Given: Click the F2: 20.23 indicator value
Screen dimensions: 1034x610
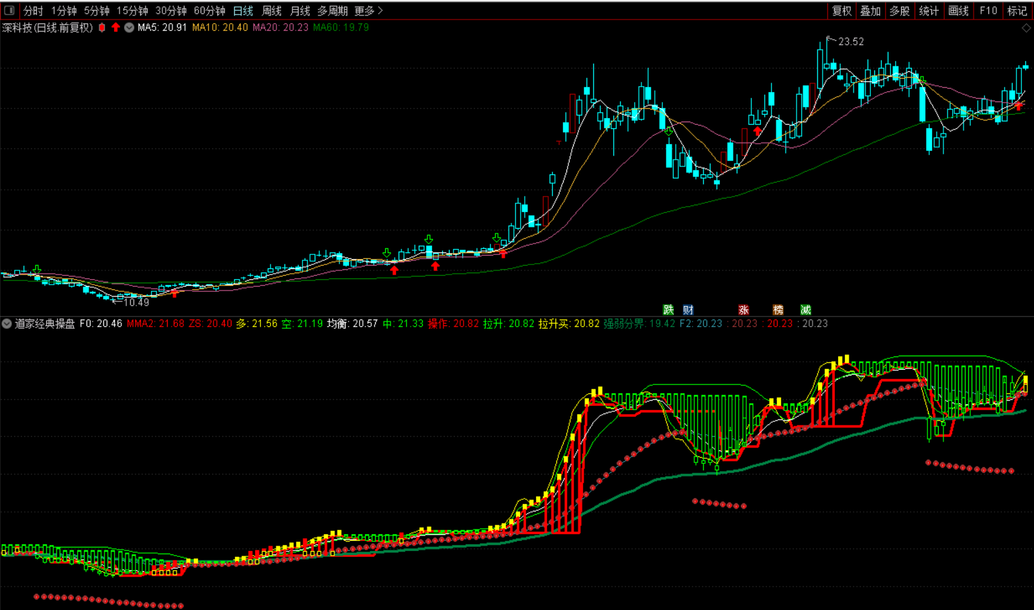Looking at the screenshot, I should point(701,323).
